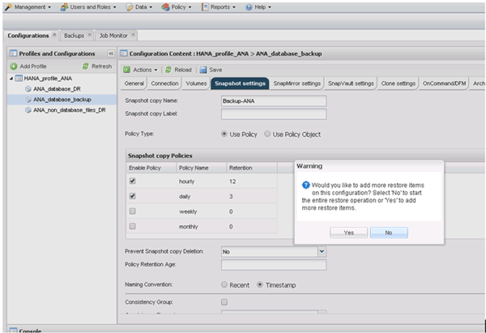Click Yes in the Warning dialog
486x333 pixels.
[348, 232]
